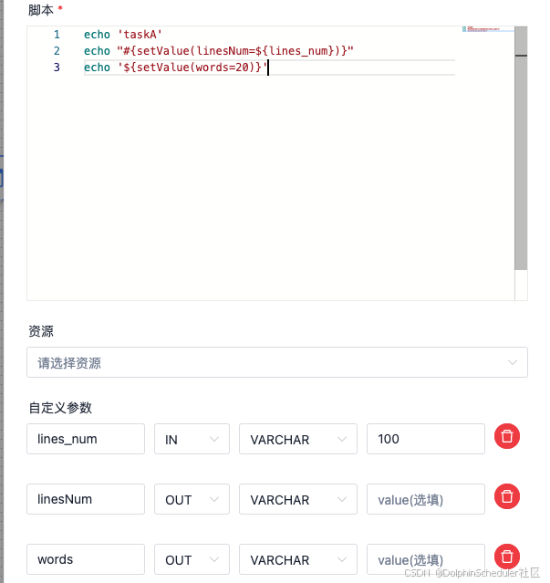Place cursor on line 2 setValue linesNum
550x583 pixels.
(x=219, y=51)
